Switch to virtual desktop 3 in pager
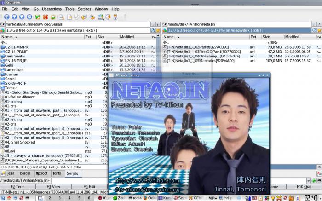 [59, 198]
